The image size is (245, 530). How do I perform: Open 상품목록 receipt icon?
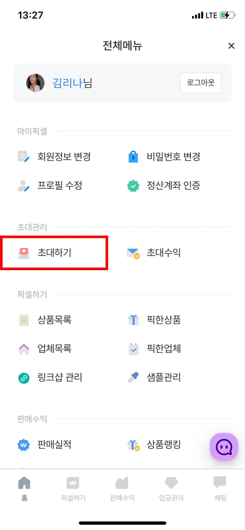(x=24, y=320)
